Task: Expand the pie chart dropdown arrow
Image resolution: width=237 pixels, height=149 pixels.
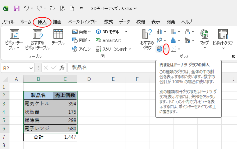Action: click(165, 49)
